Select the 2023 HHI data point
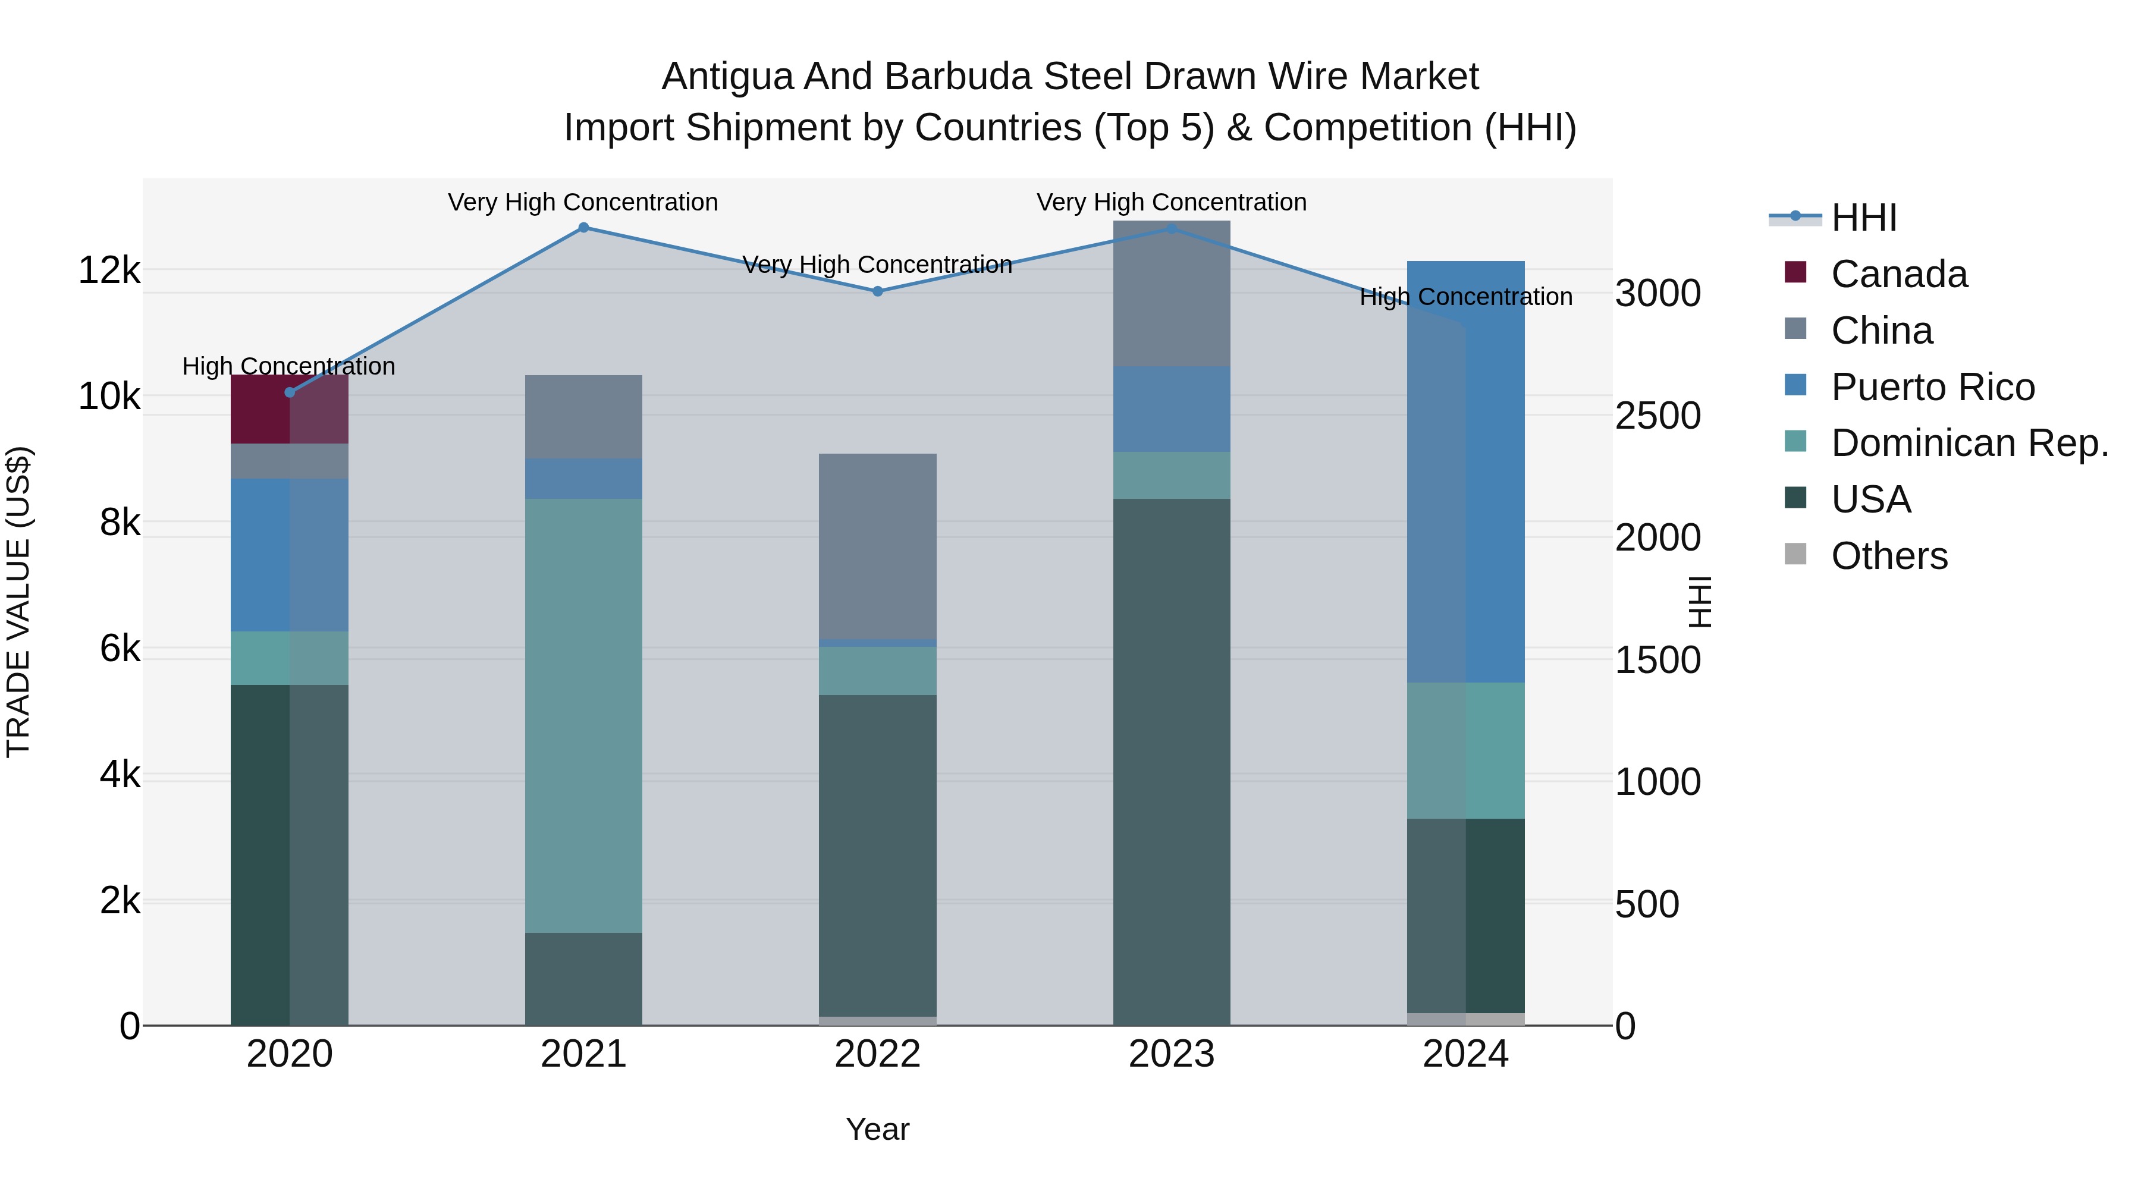 click(x=1172, y=228)
